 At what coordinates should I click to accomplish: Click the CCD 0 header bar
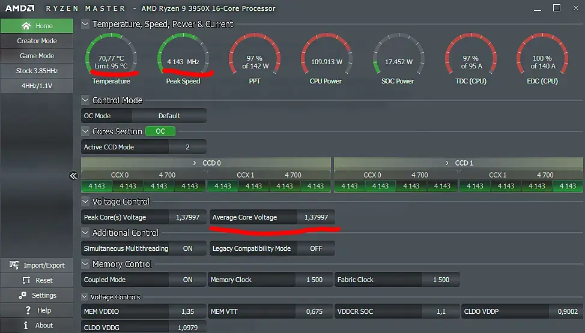point(206,163)
